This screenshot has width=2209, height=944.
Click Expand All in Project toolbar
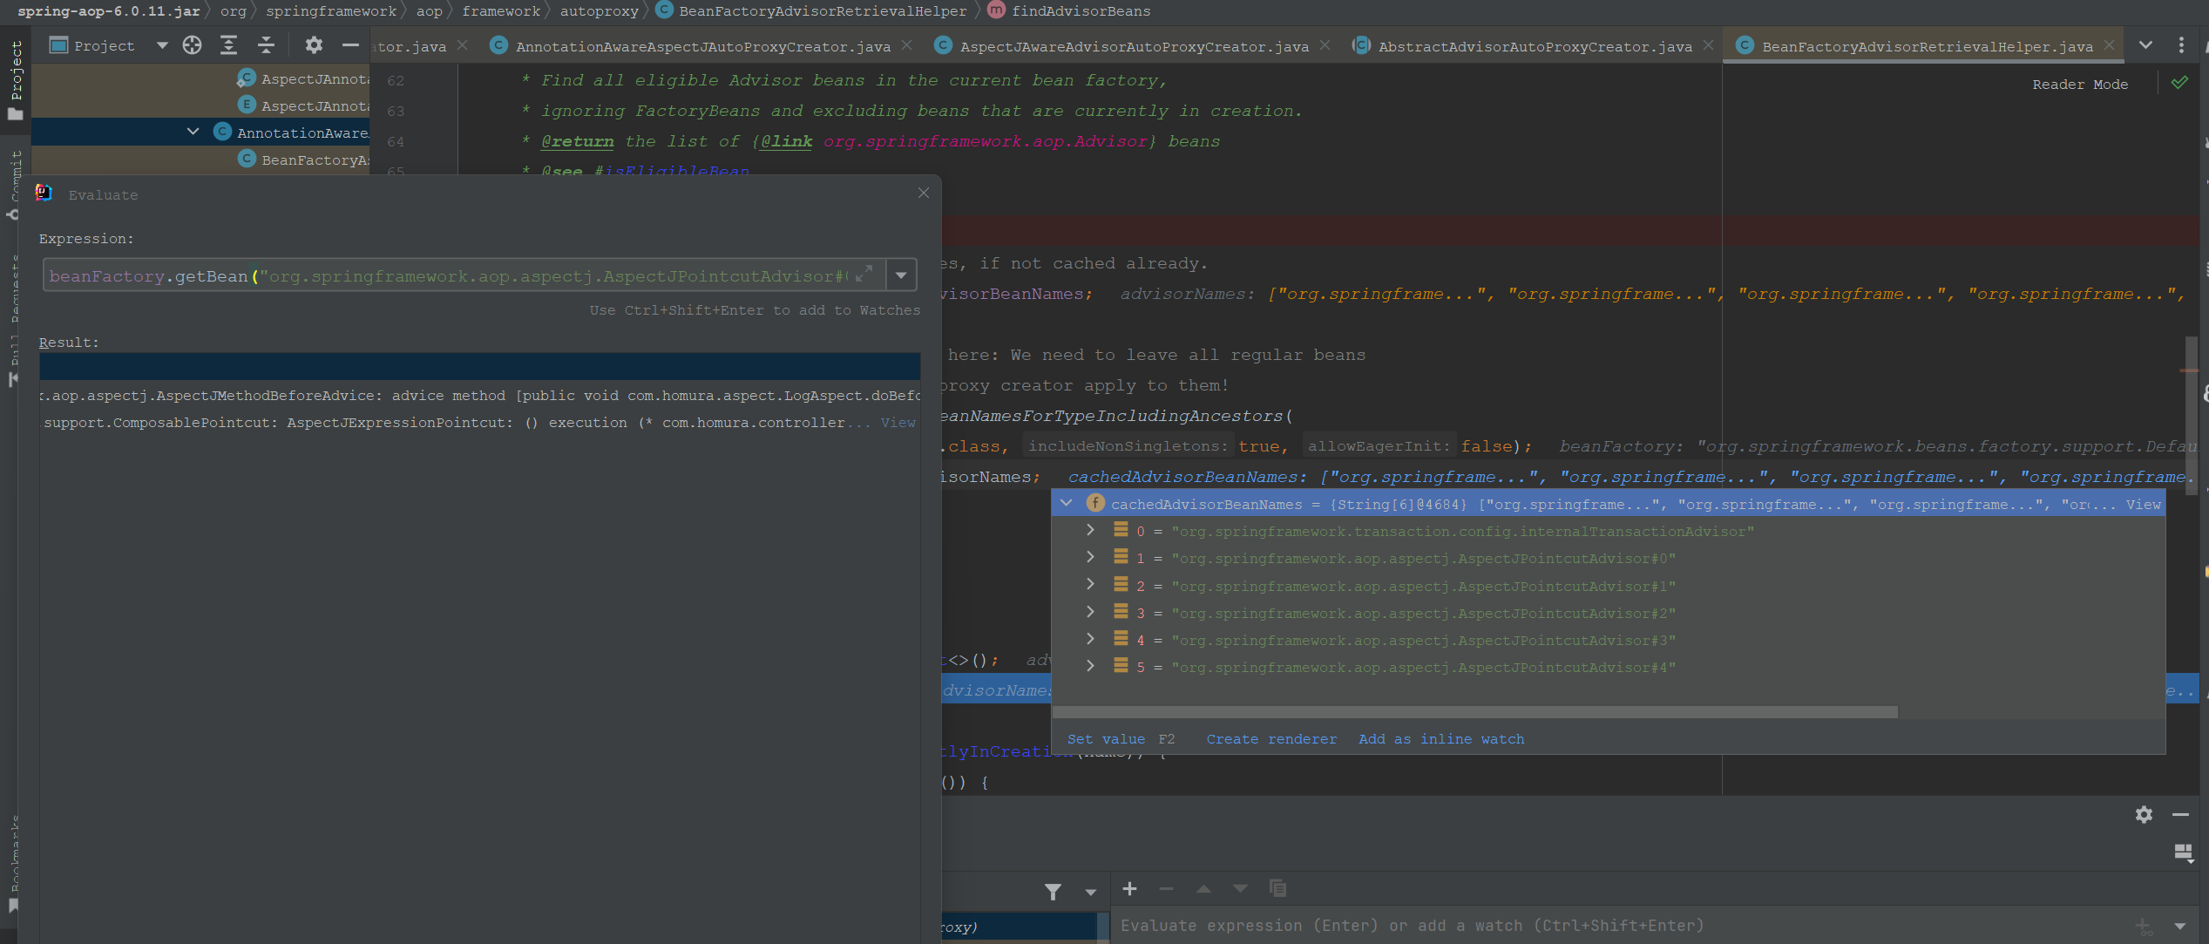coord(228,45)
